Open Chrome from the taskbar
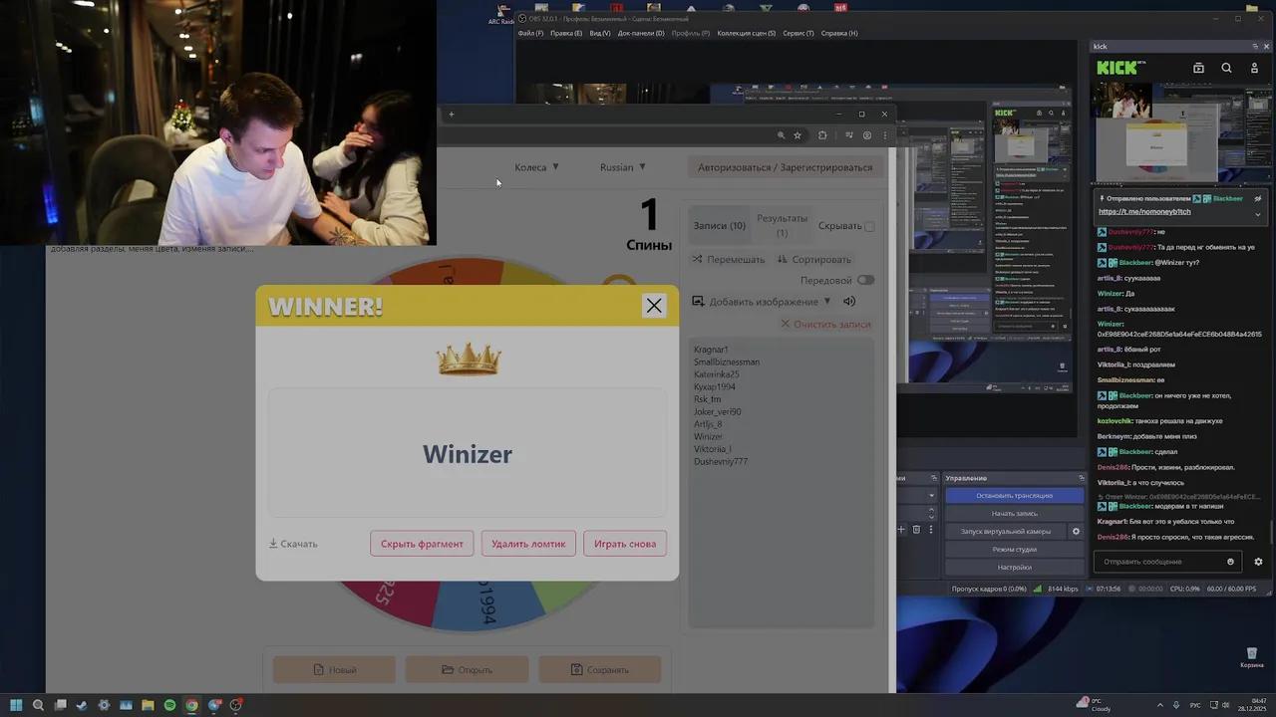This screenshot has width=1276, height=717. 191,705
